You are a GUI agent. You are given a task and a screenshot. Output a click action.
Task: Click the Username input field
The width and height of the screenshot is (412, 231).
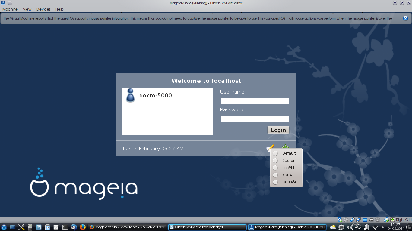tap(255, 101)
